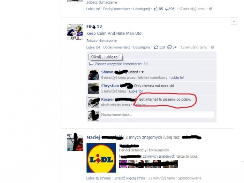This screenshot has width=244, height=183.
Task: Click the comment bubble icon showing 34
Action: coord(169,47)
